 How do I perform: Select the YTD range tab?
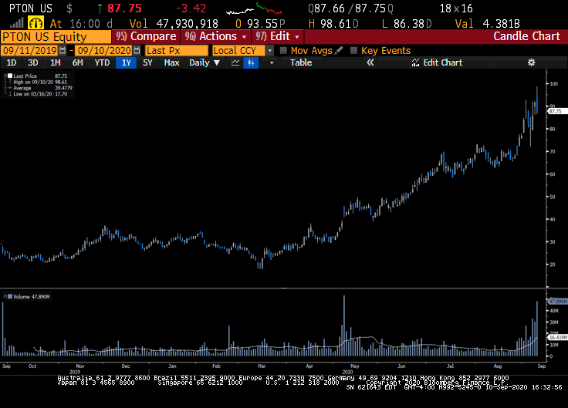[102, 62]
